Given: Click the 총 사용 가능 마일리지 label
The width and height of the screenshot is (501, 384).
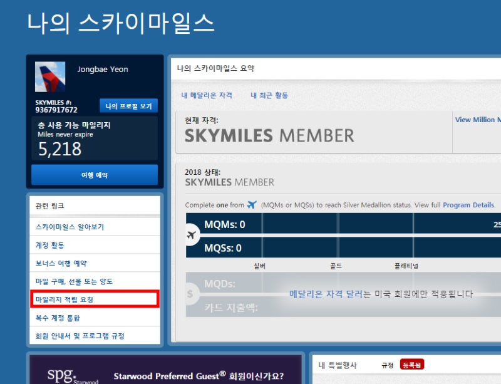Looking at the screenshot, I should [74, 125].
